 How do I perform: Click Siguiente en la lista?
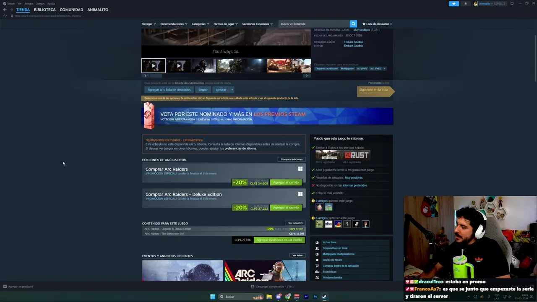coord(375,91)
